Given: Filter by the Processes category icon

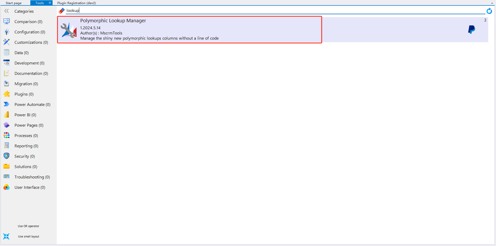Looking at the screenshot, I should tap(6, 135).
